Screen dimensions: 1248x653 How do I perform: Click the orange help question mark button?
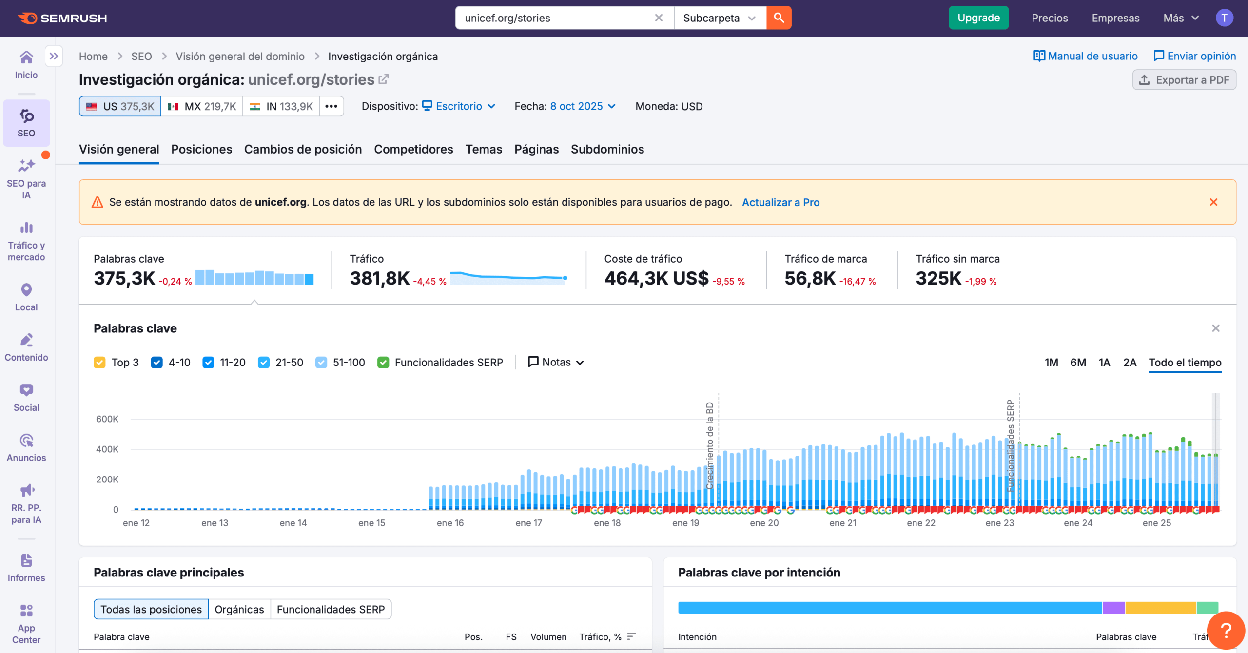(1226, 630)
